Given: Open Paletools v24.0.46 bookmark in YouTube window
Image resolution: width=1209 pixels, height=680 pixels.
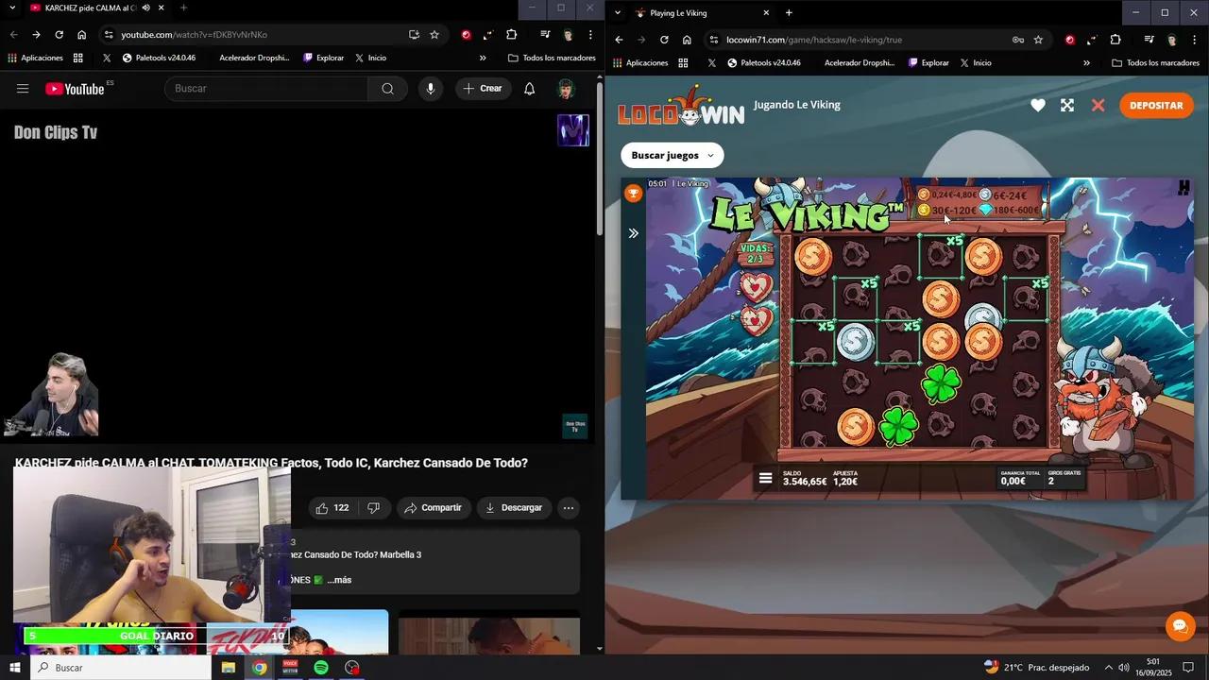Looking at the screenshot, I should (x=159, y=58).
